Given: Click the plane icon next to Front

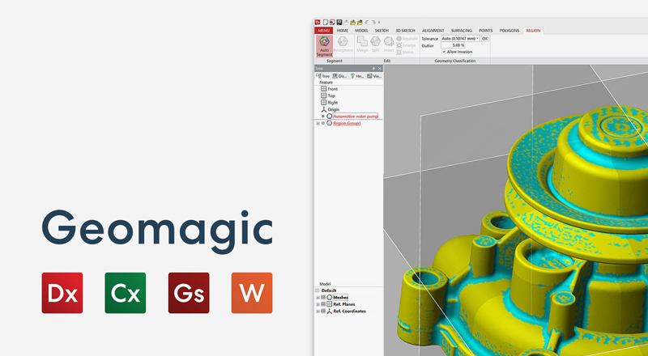Looking at the screenshot, I should point(323,89).
